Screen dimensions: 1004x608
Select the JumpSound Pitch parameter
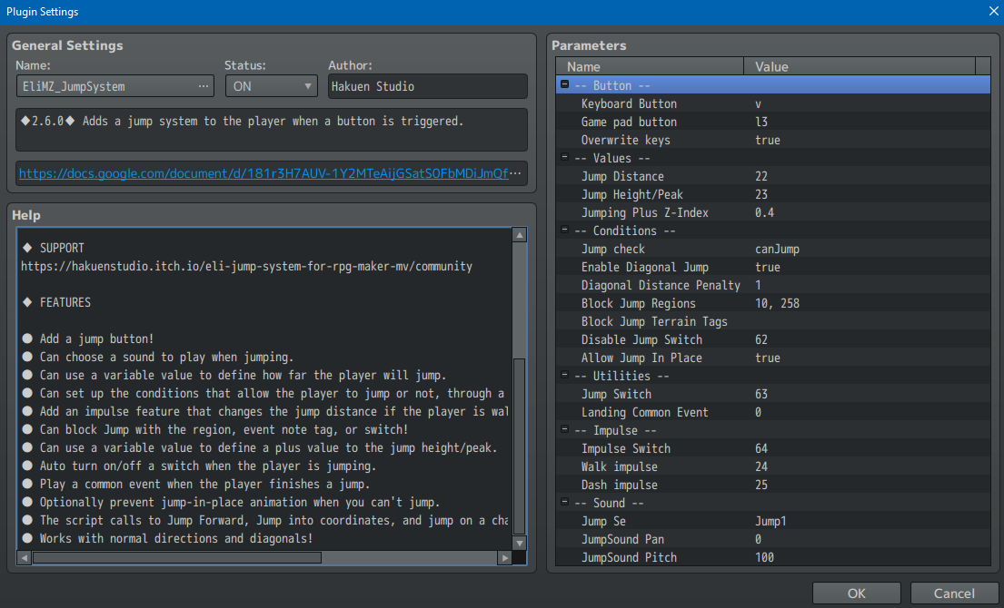(x=773, y=557)
